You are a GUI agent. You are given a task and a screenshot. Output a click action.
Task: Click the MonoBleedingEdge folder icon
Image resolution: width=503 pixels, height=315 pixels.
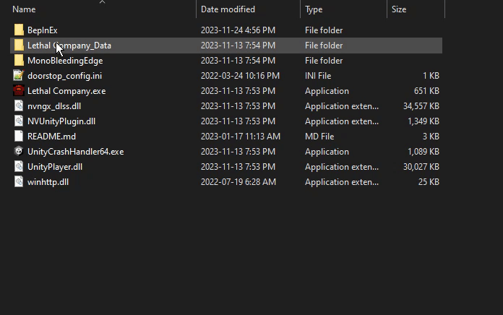tap(19, 61)
